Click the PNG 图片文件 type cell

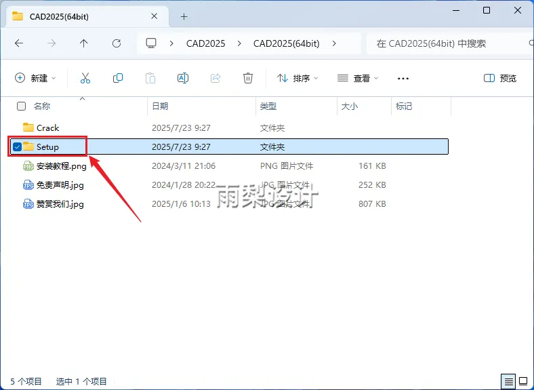(x=287, y=166)
